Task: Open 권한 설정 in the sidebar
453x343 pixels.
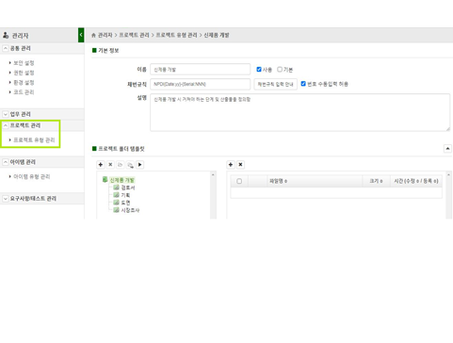Action: [24, 73]
